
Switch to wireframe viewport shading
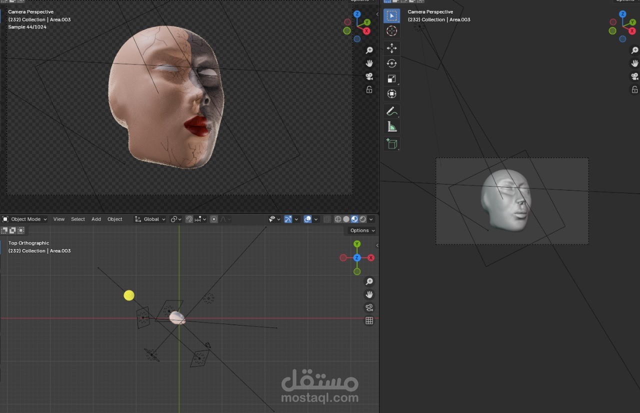[338, 219]
